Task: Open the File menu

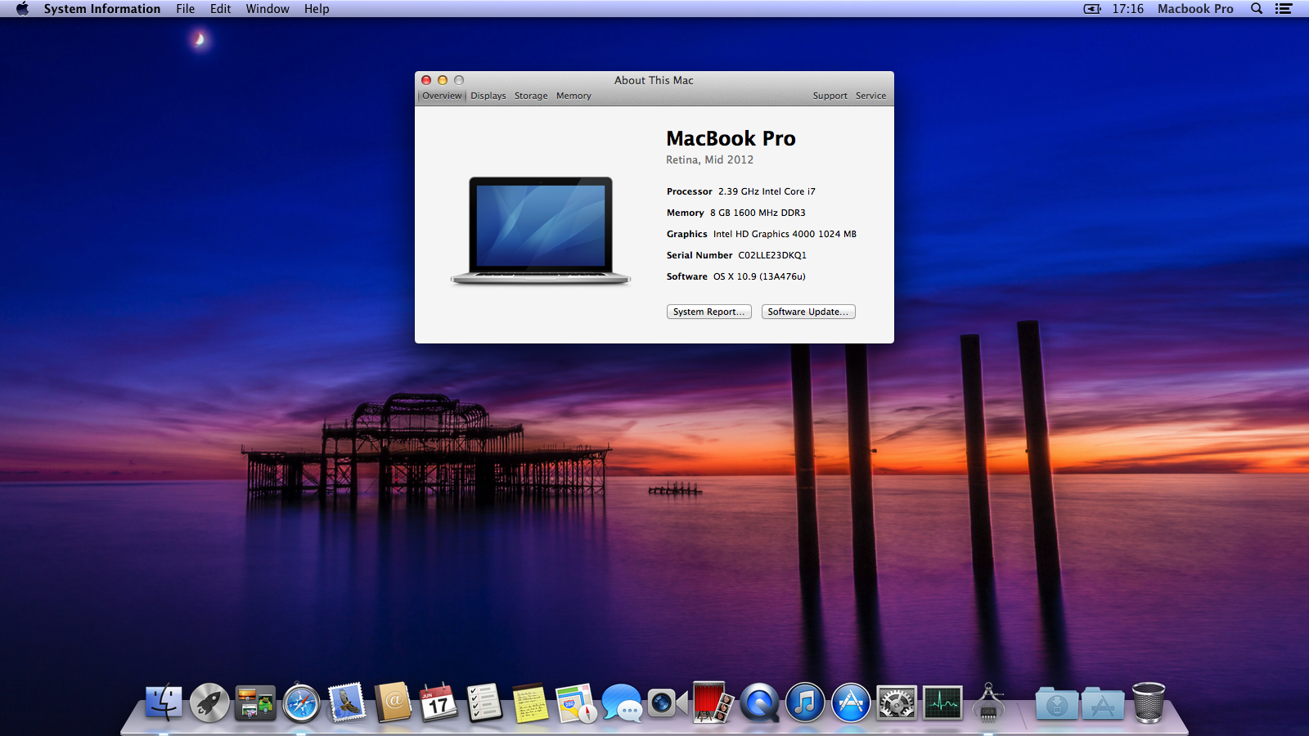Action: click(x=186, y=9)
